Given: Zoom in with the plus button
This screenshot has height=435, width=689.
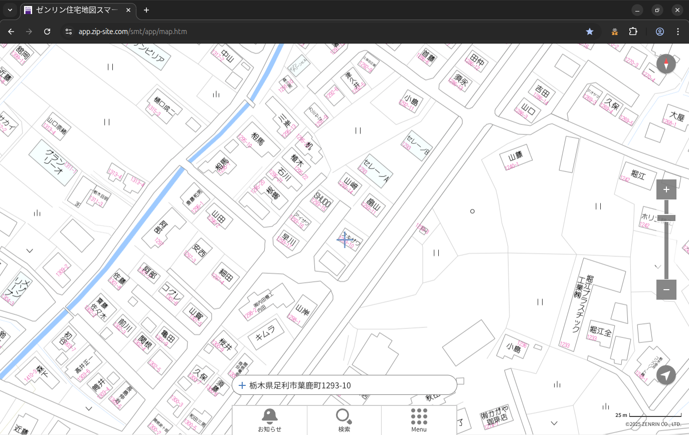Looking at the screenshot, I should point(666,189).
